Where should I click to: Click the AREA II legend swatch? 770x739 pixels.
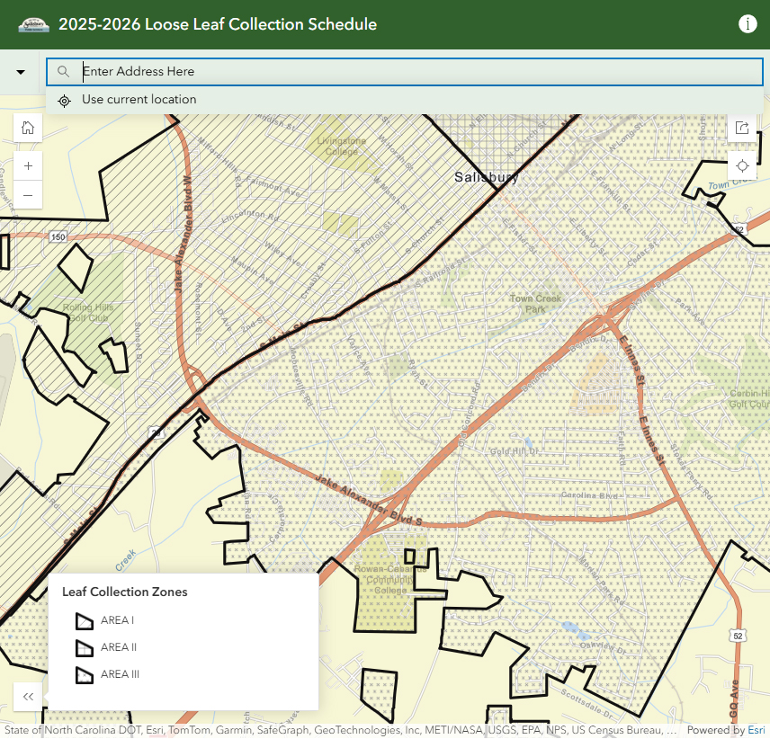[84, 647]
